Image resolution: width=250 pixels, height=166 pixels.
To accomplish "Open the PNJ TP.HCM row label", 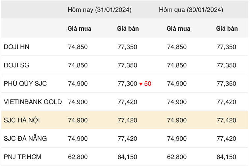I will (22, 157).
